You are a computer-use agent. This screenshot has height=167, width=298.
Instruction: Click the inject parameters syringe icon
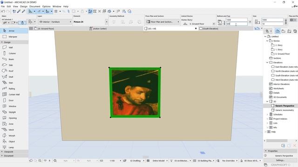(x=23, y=11)
